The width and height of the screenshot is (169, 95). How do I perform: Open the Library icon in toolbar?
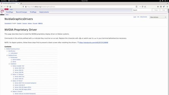pos(158,7)
